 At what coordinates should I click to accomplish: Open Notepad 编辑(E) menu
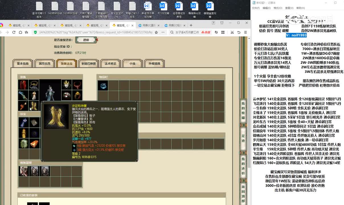(x=267, y=8)
